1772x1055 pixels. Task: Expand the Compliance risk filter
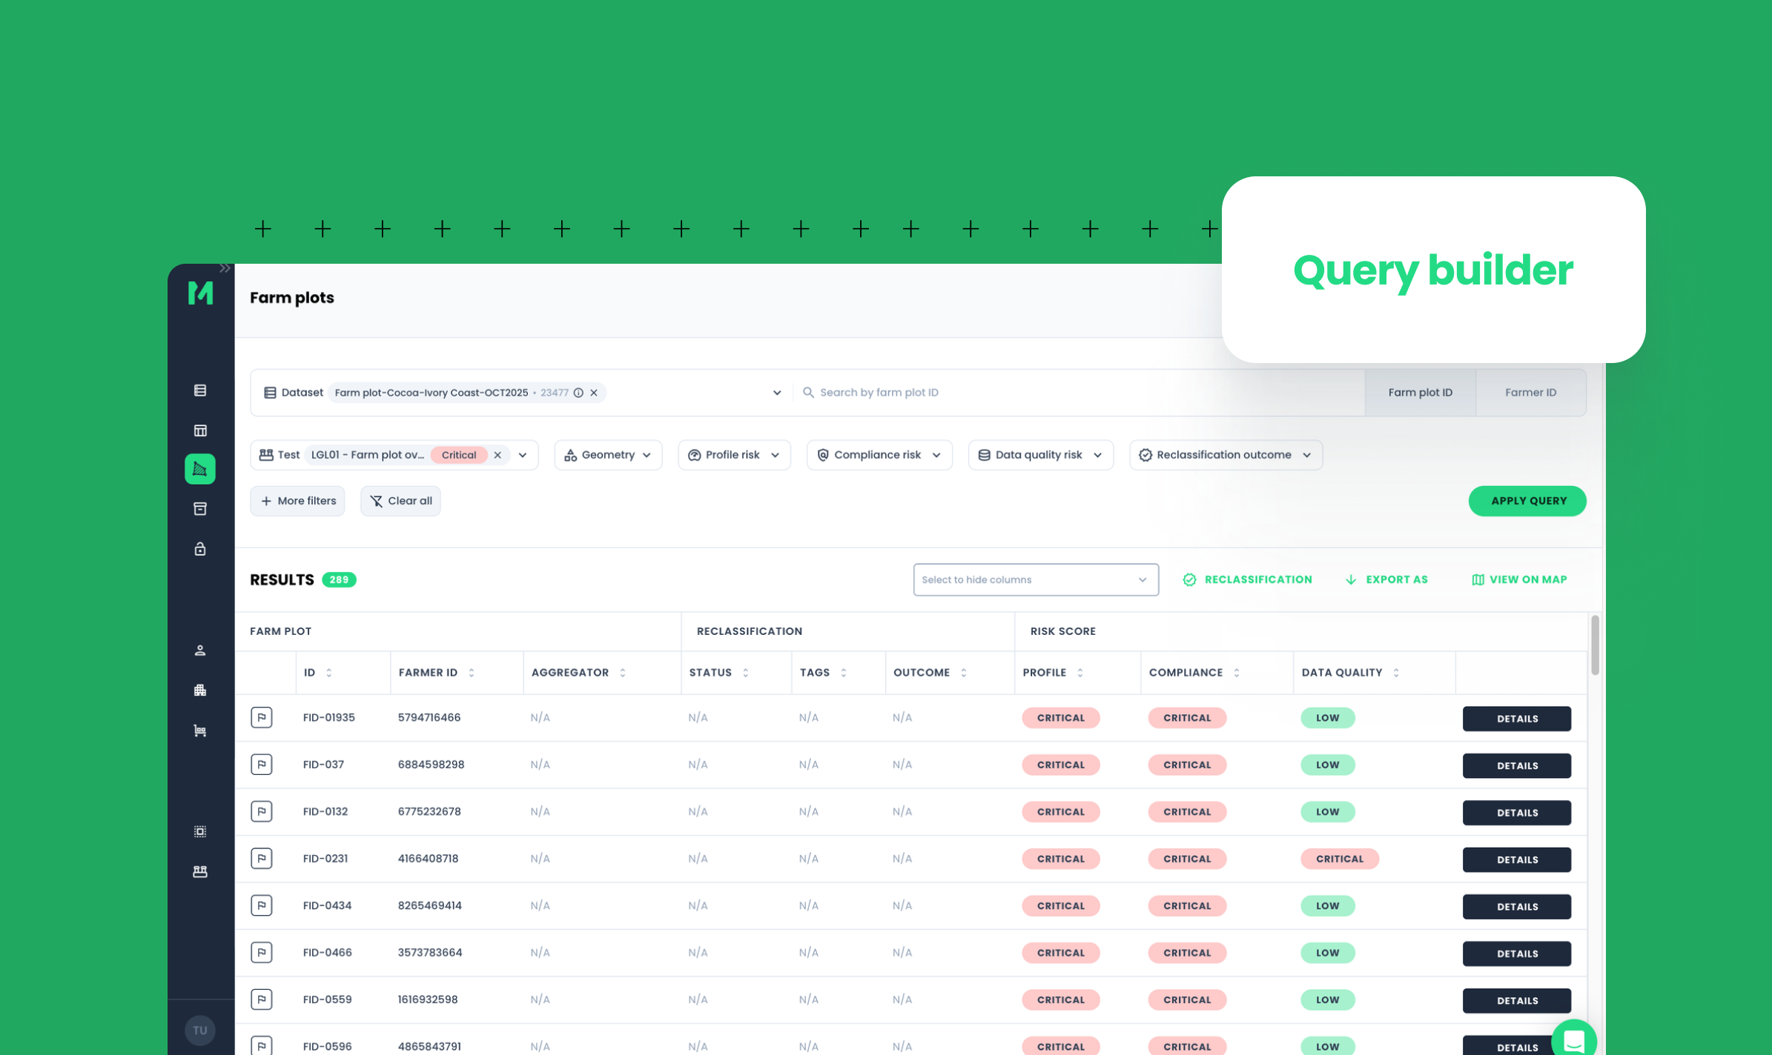[x=879, y=455]
